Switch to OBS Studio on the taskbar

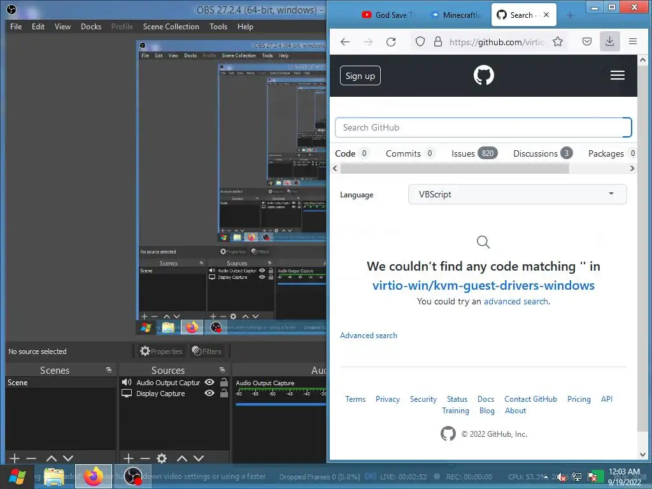tap(132, 476)
